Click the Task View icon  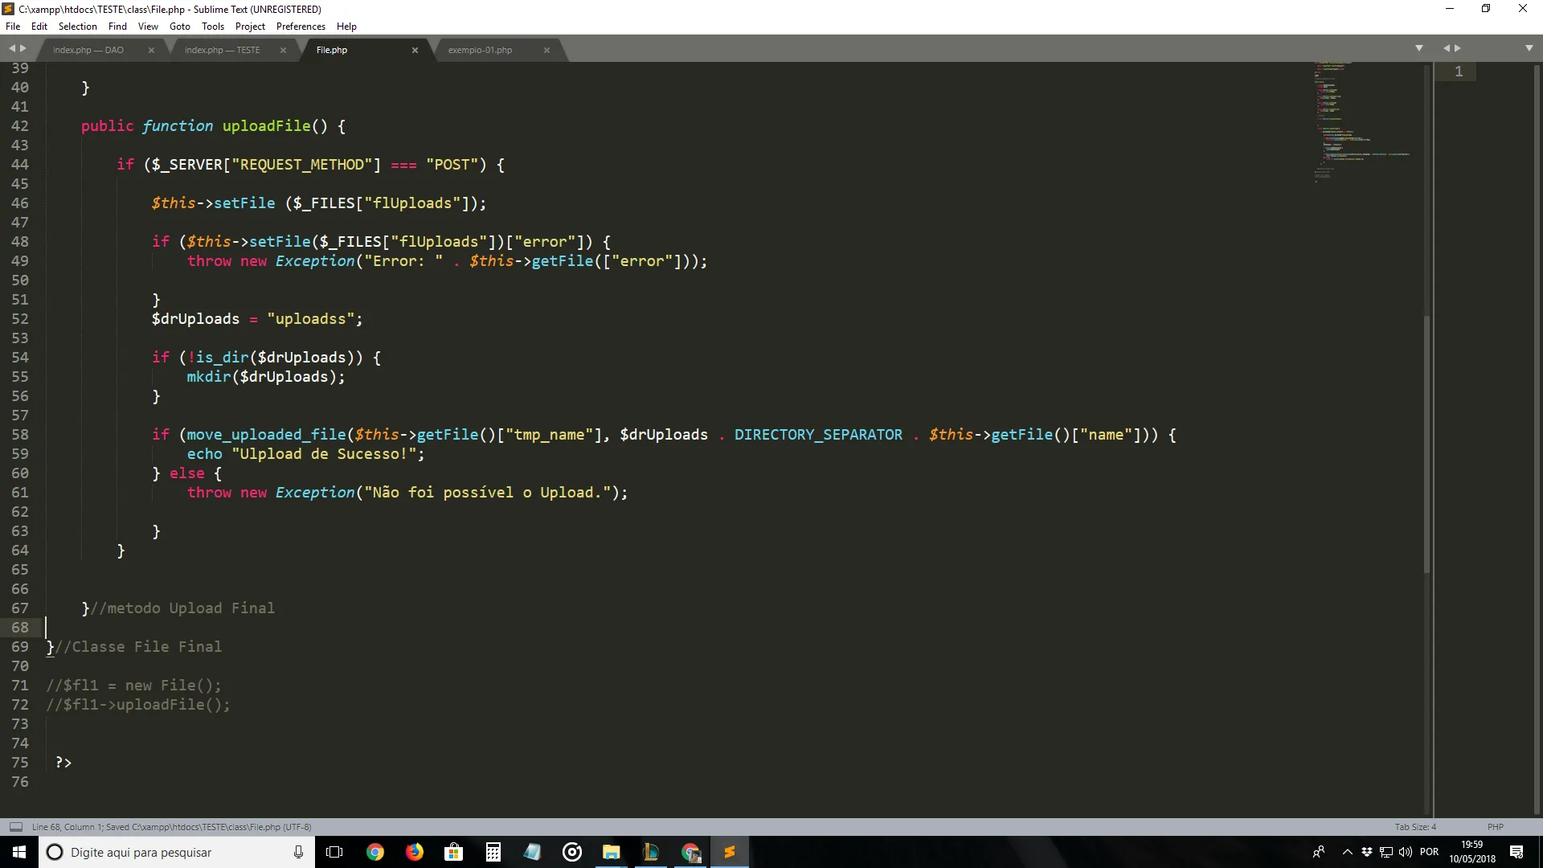tap(335, 852)
